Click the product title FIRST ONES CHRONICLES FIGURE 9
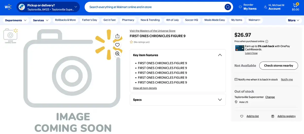The image size is (304, 134). tap(158, 36)
